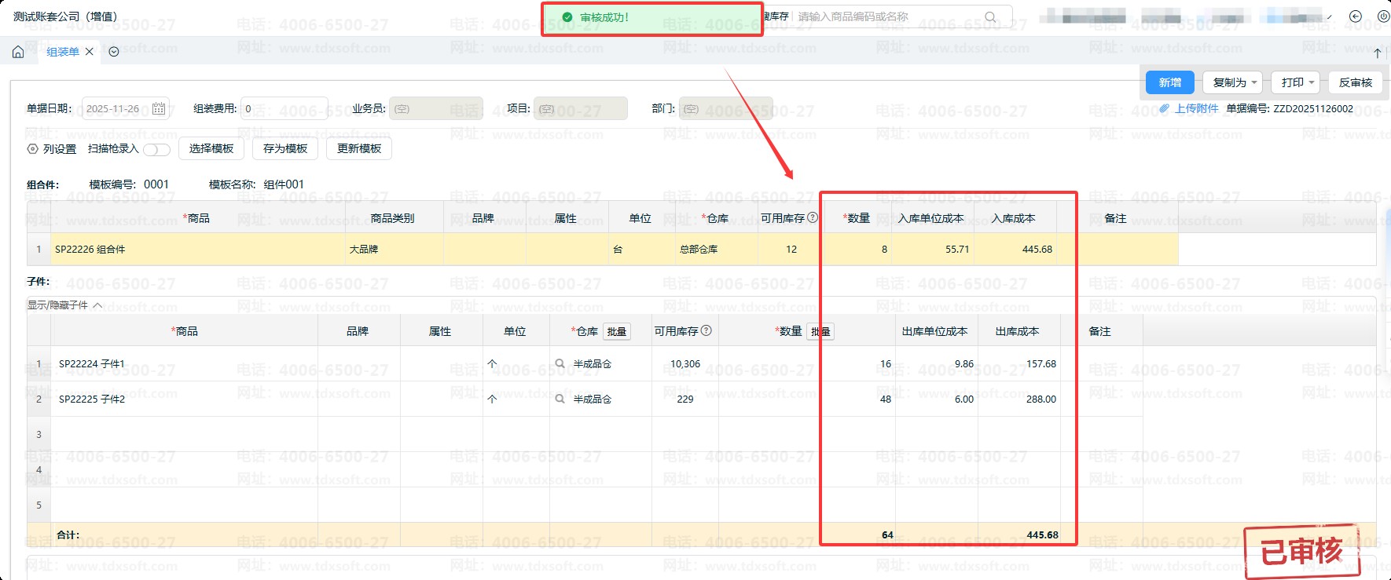Open the calendar picker for 单据日期
The height and width of the screenshot is (580, 1391).
click(159, 109)
